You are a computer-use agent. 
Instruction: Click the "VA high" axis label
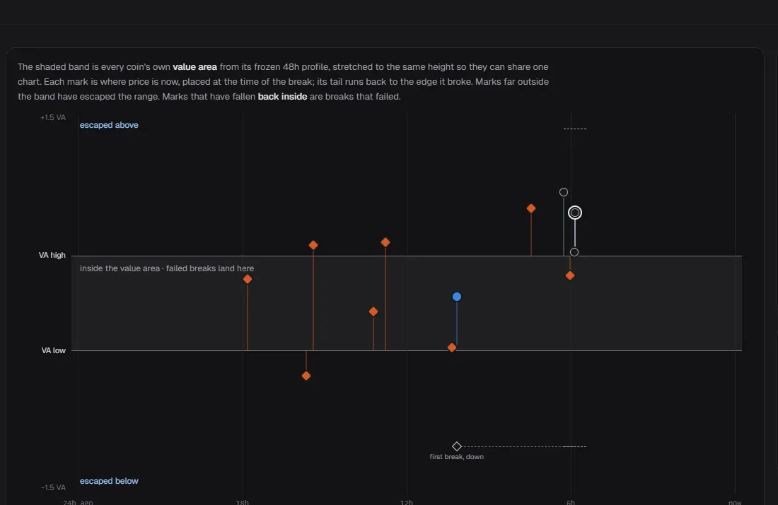pos(52,255)
